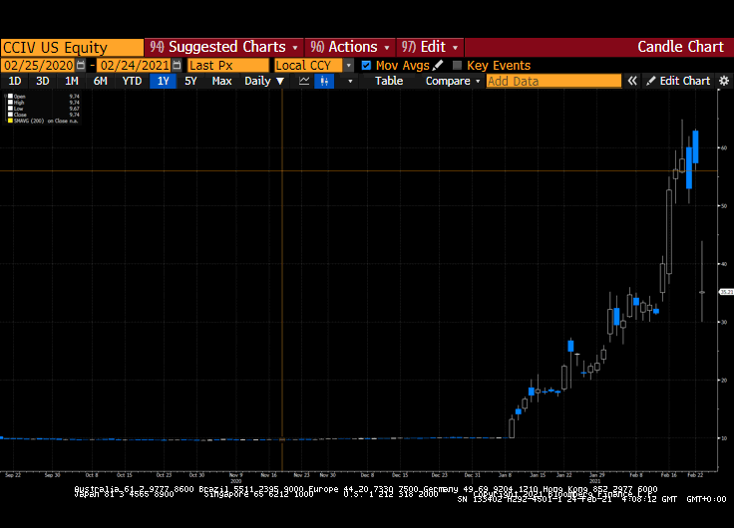Open the Actions dropdown menu
This screenshot has height=528, width=734.
pyautogui.click(x=350, y=47)
